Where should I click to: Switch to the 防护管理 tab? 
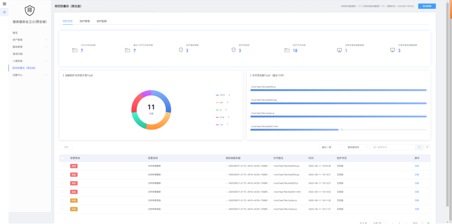tap(85, 21)
